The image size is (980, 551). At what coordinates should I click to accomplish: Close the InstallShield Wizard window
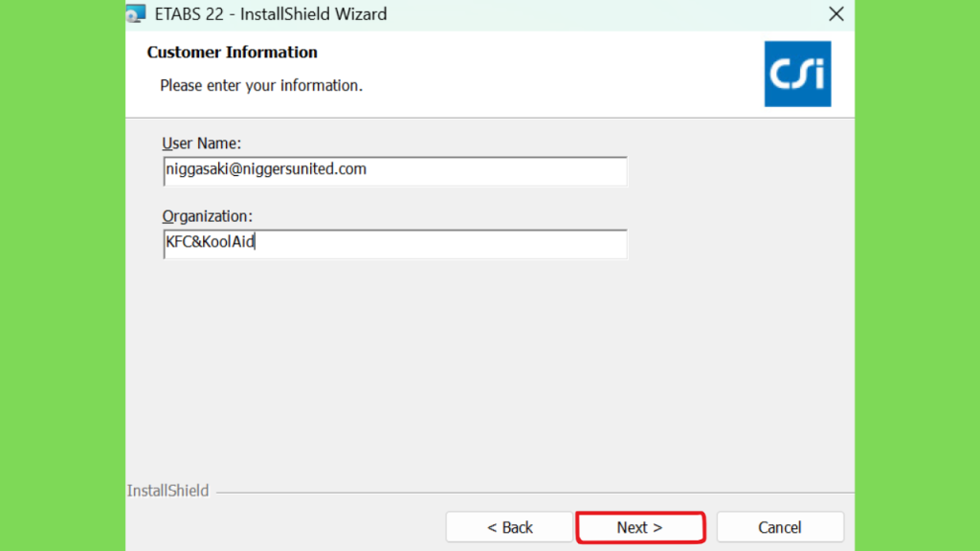836,13
